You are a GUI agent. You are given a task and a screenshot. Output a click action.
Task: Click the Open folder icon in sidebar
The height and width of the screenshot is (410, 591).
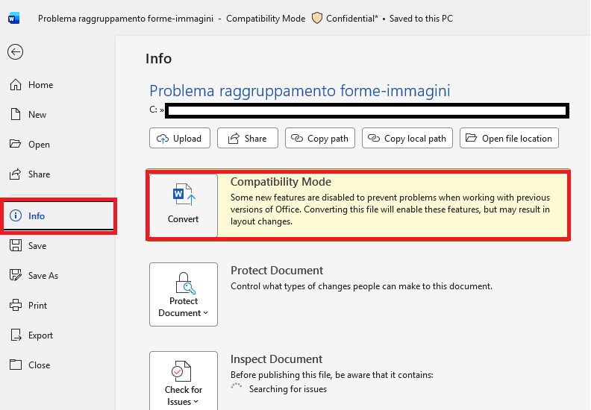click(16, 144)
